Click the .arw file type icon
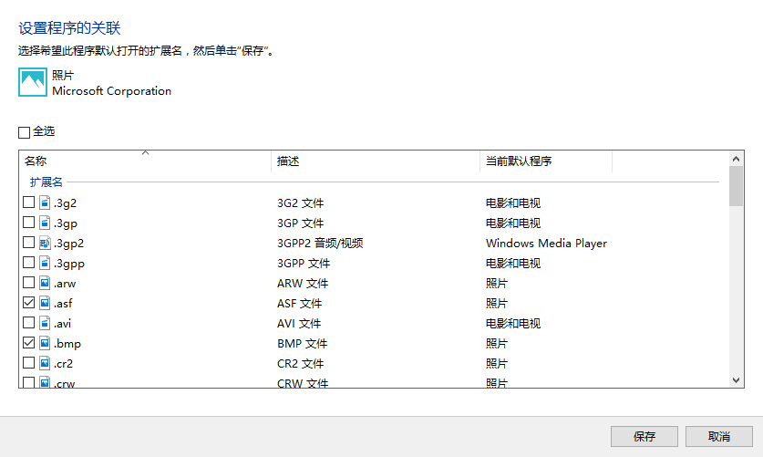Image resolution: width=763 pixels, height=457 pixels. pyautogui.click(x=44, y=284)
